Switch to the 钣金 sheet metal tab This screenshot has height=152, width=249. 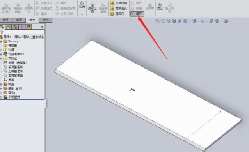(32, 20)
